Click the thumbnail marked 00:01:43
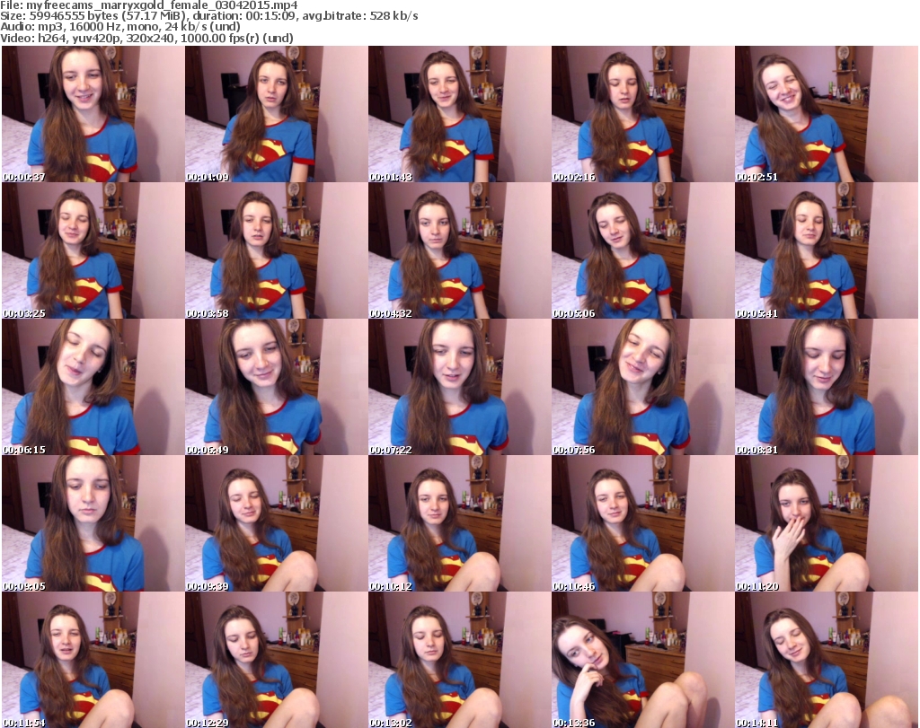This screenshot has width=920, height=728. coord(459,114)
